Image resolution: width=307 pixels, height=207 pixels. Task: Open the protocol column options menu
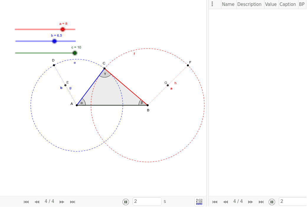(213, 4)
